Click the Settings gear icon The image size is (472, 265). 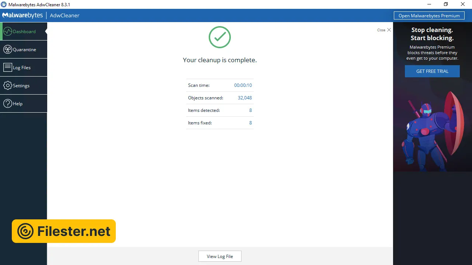coord(7,85)
